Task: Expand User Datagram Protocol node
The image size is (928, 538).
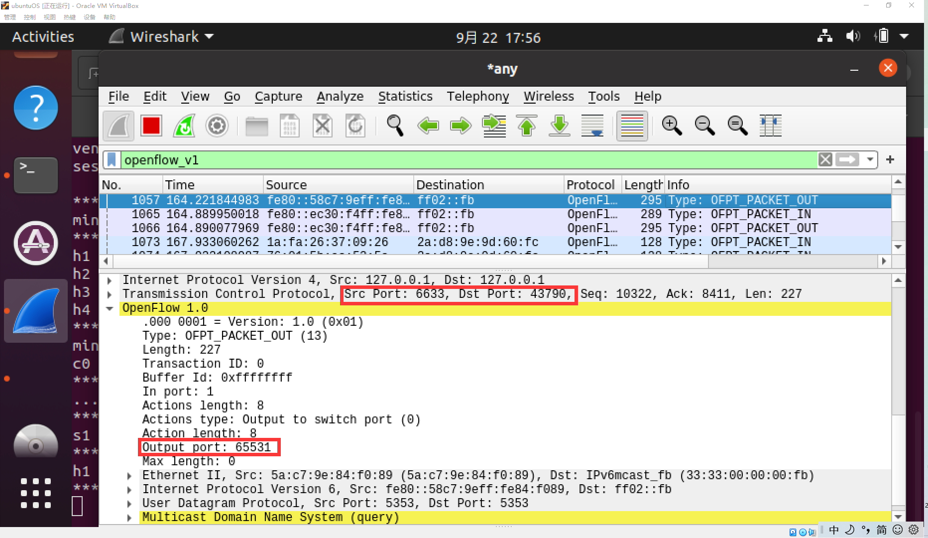Action: (129, 504)
